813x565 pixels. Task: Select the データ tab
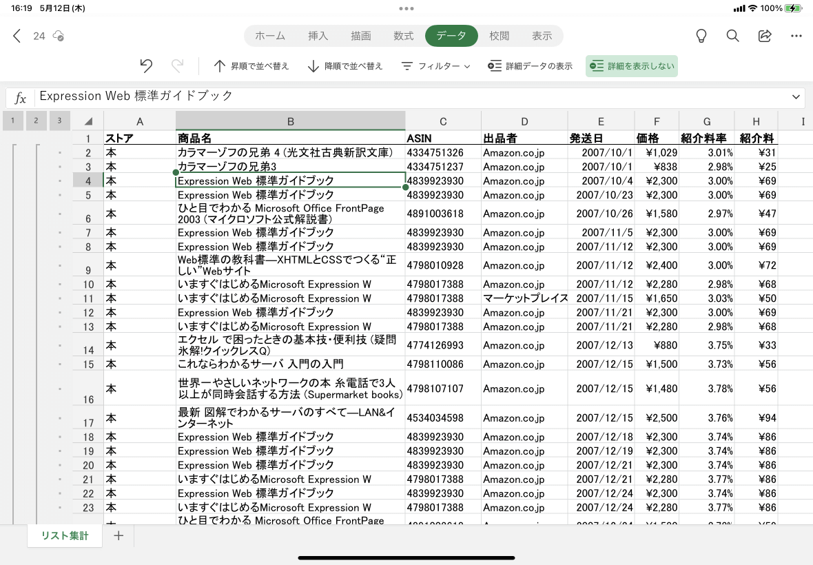(451, 36)
